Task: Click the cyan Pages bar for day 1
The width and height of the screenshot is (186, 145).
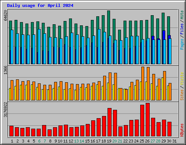Action: 12,47
